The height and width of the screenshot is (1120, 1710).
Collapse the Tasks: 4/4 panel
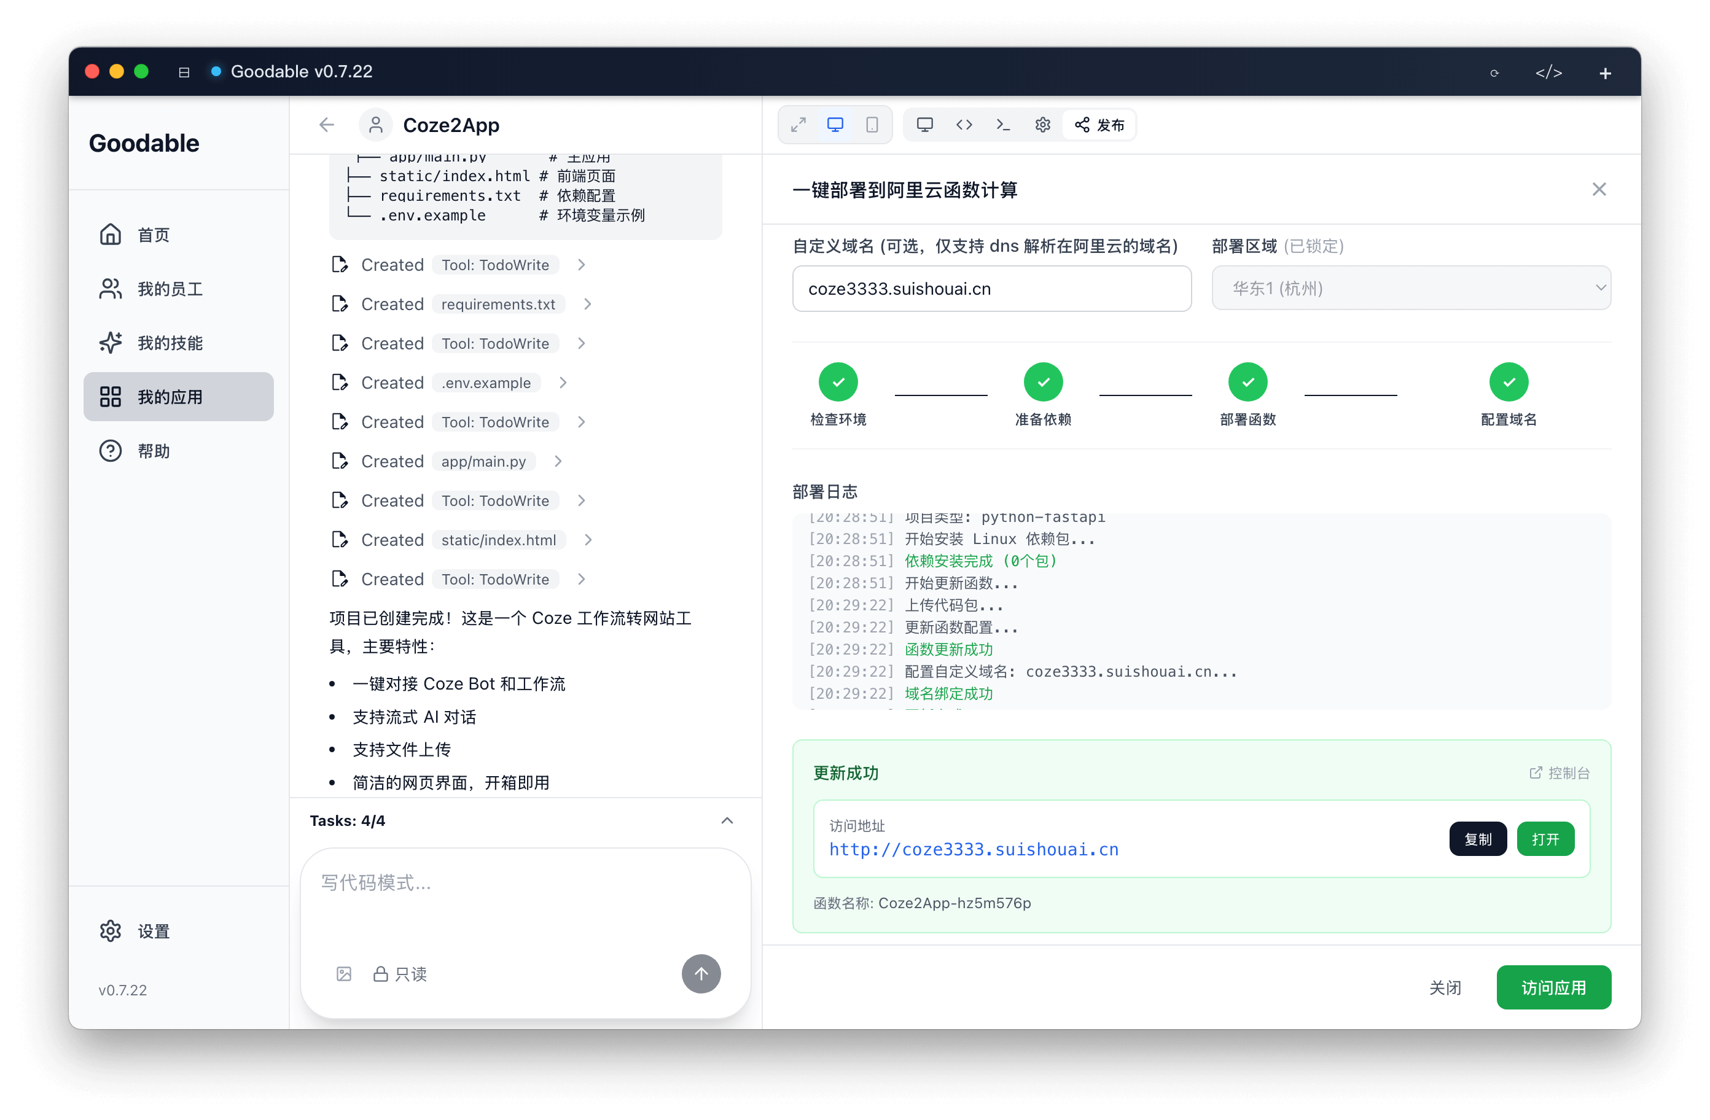(x=727, y=820)
